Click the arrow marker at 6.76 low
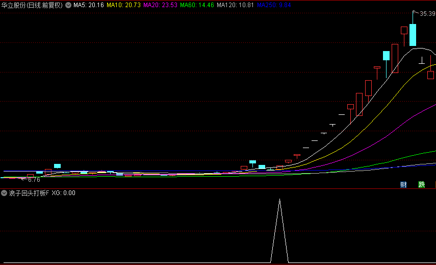 [x=24, y=179]
